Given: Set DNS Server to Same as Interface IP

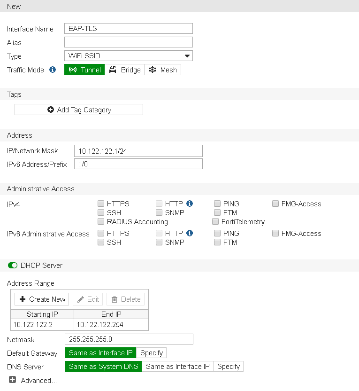Looking at the screenshot, I should (177, 367).
